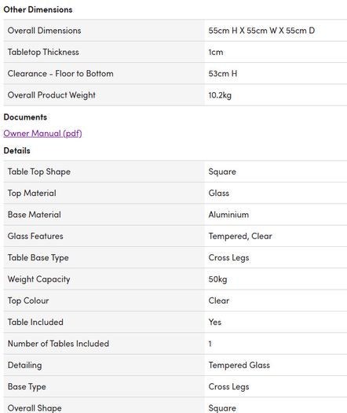This screenshot has height=413, width=347.
Task: Click the Table Top Shape label
Action: point(39,171)
